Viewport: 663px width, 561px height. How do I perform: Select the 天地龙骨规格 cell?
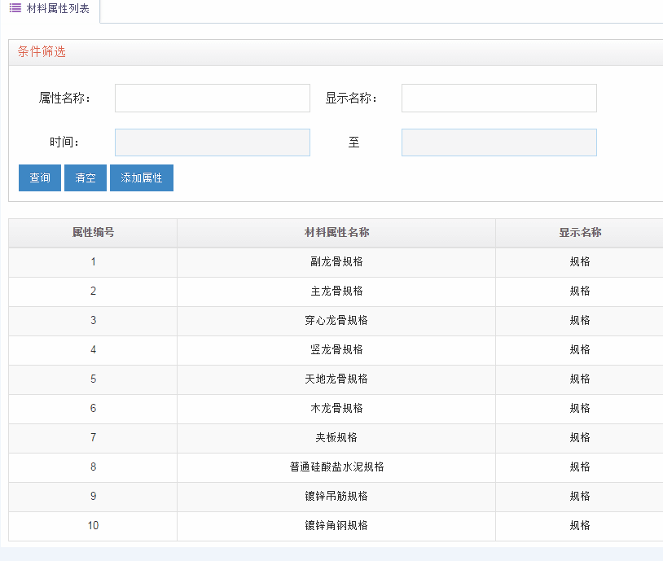pyautogui.click(x=336, y=379)
